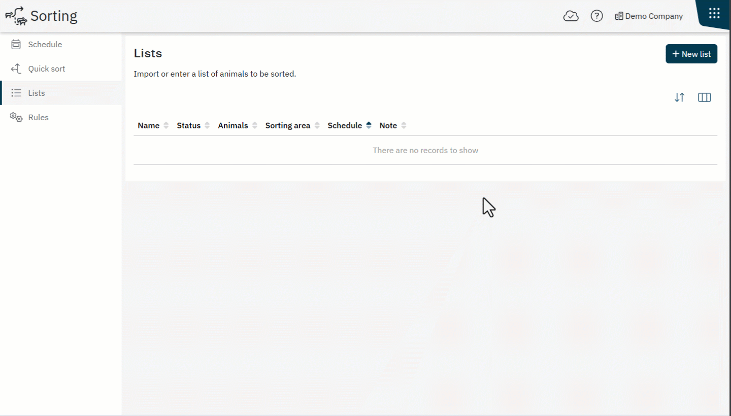This screenshot has height=416, width=731.
Task: Click the Animals column header text
Action: click(x=233, y=125)
